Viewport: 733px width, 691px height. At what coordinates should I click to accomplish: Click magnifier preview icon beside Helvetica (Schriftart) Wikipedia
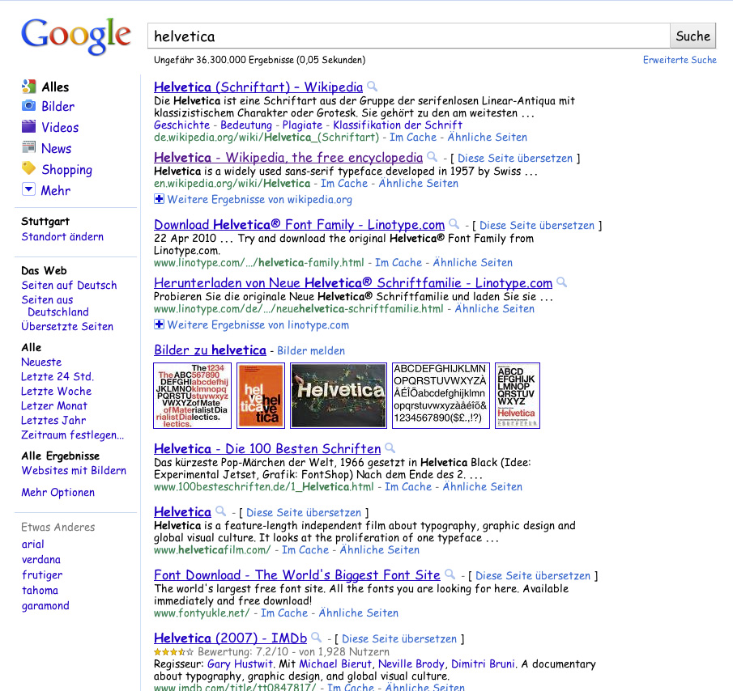pyautogui.click(x=372, y=86)
